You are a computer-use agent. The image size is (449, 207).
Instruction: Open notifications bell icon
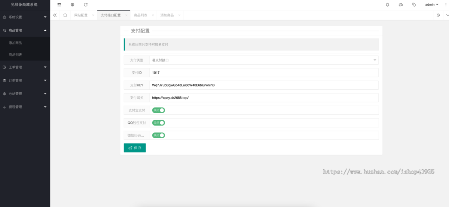[387, 5]
